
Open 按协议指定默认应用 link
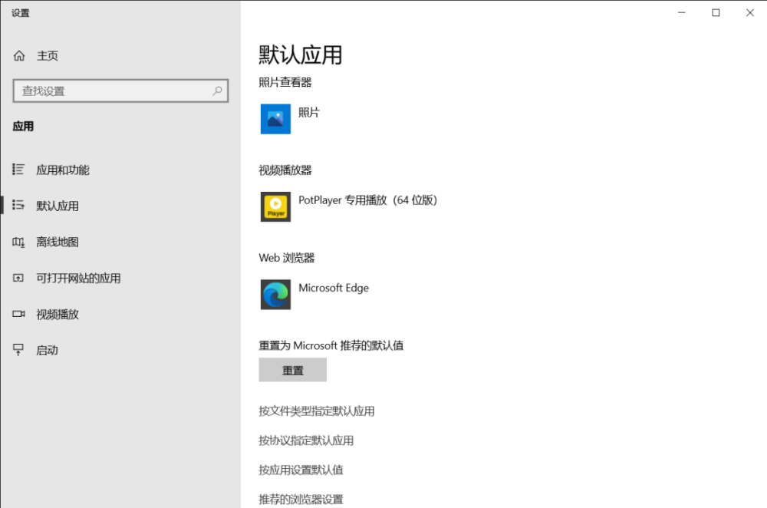306,440
